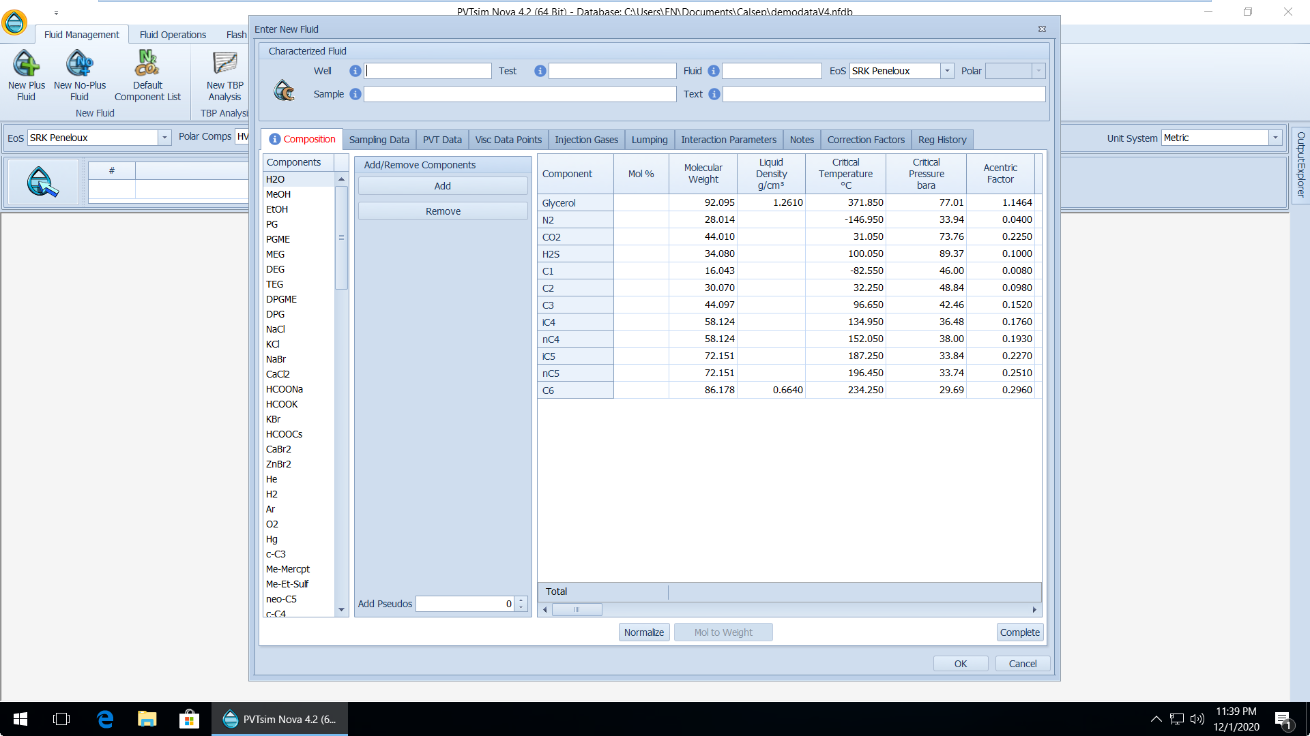Open the OutputExplorer side panel

[1301, 165]
